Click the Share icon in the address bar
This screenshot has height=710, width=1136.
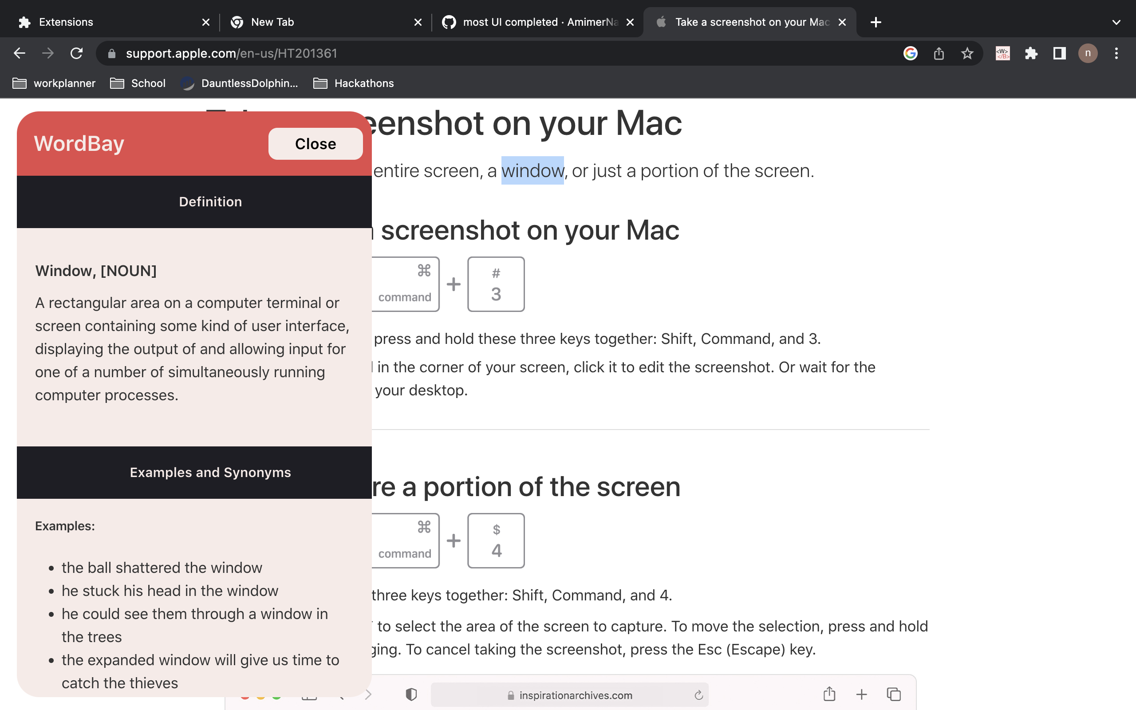coord(939,54)
